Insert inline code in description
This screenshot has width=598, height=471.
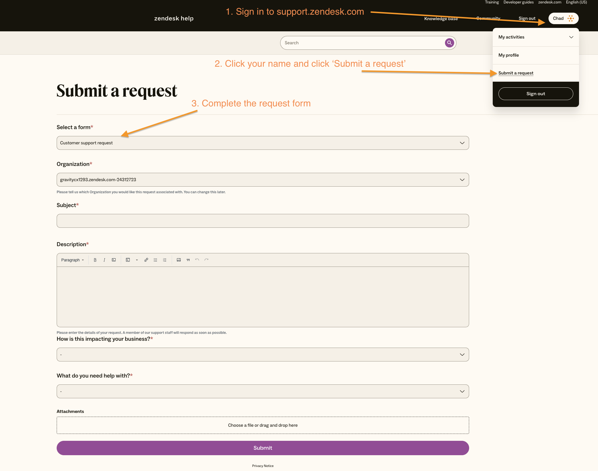(114, 260)
